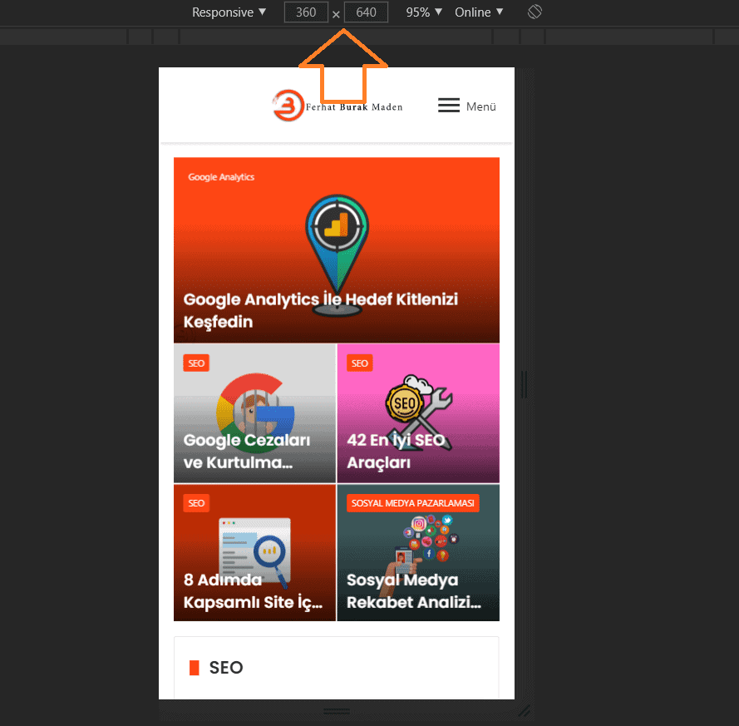Edit the viewport width field showing 360
Viewport: 739px width, 726px height.
click(x=305, y=12)
